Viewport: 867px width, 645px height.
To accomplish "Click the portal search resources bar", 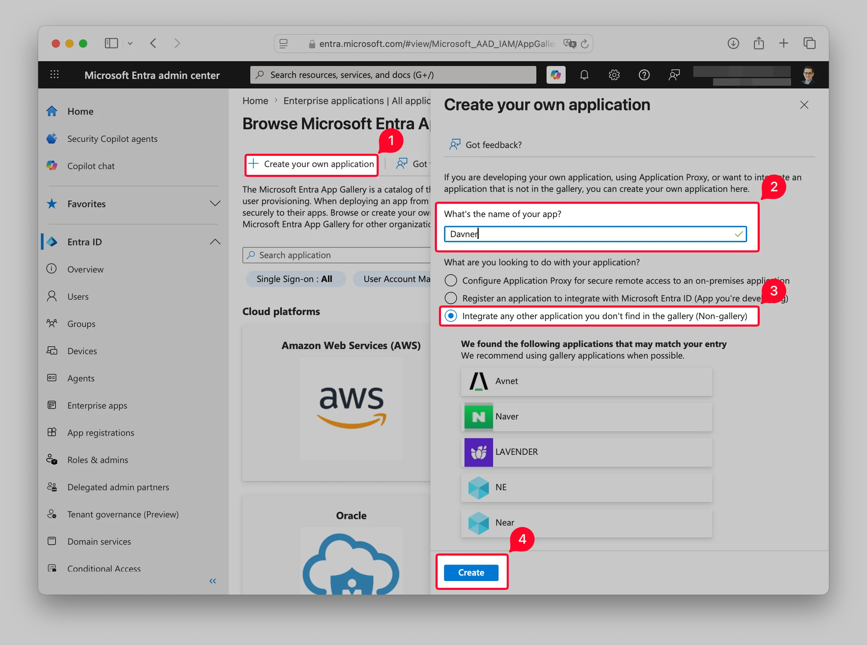I will (x=393, y=75).
